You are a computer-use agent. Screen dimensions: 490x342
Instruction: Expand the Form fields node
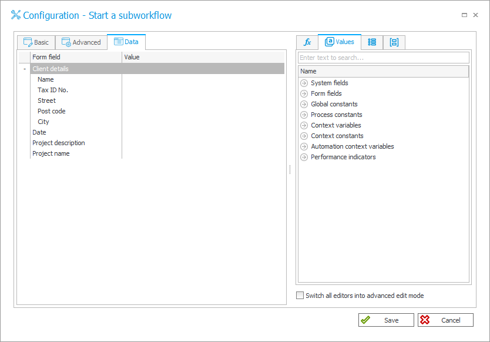click(x=304, y=94)
